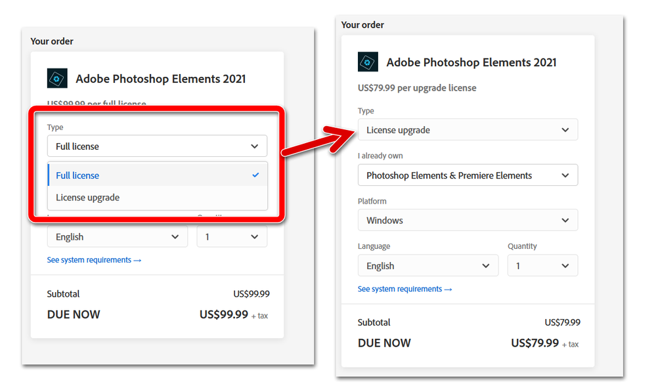Image resolution: width=656 pixels, height=392 pixels.
Task: Click the Adobe Photoshop Elements 2021 title on right
Action: 471,62
